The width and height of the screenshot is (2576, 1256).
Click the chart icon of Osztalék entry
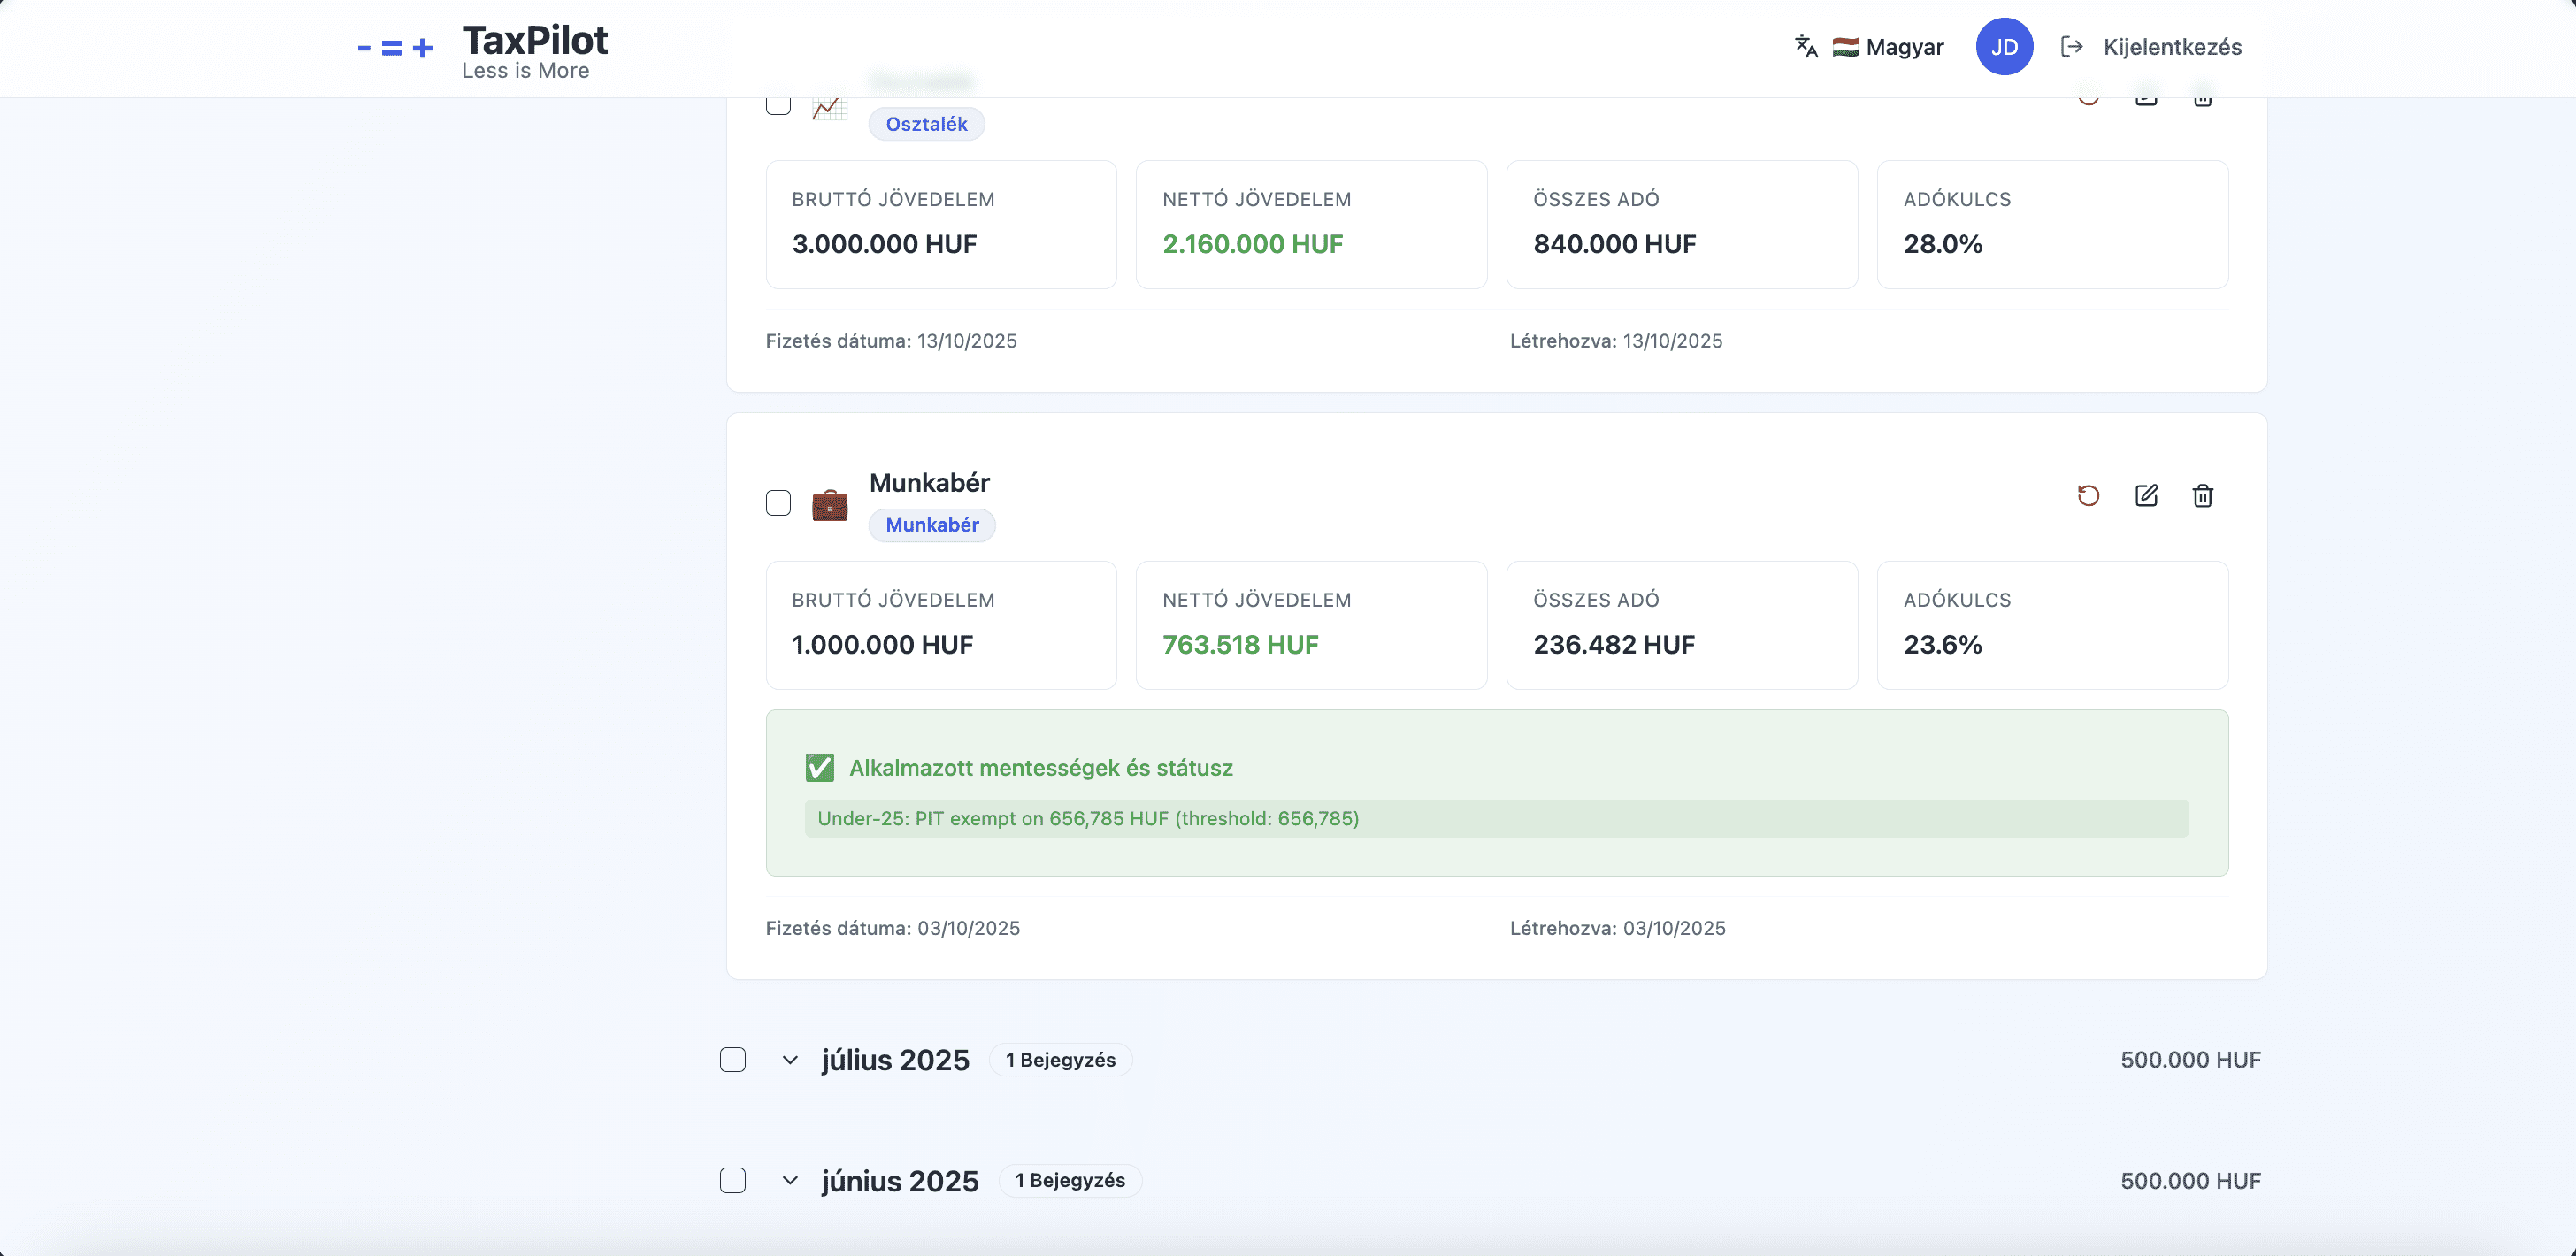click(x=829, y=107)
